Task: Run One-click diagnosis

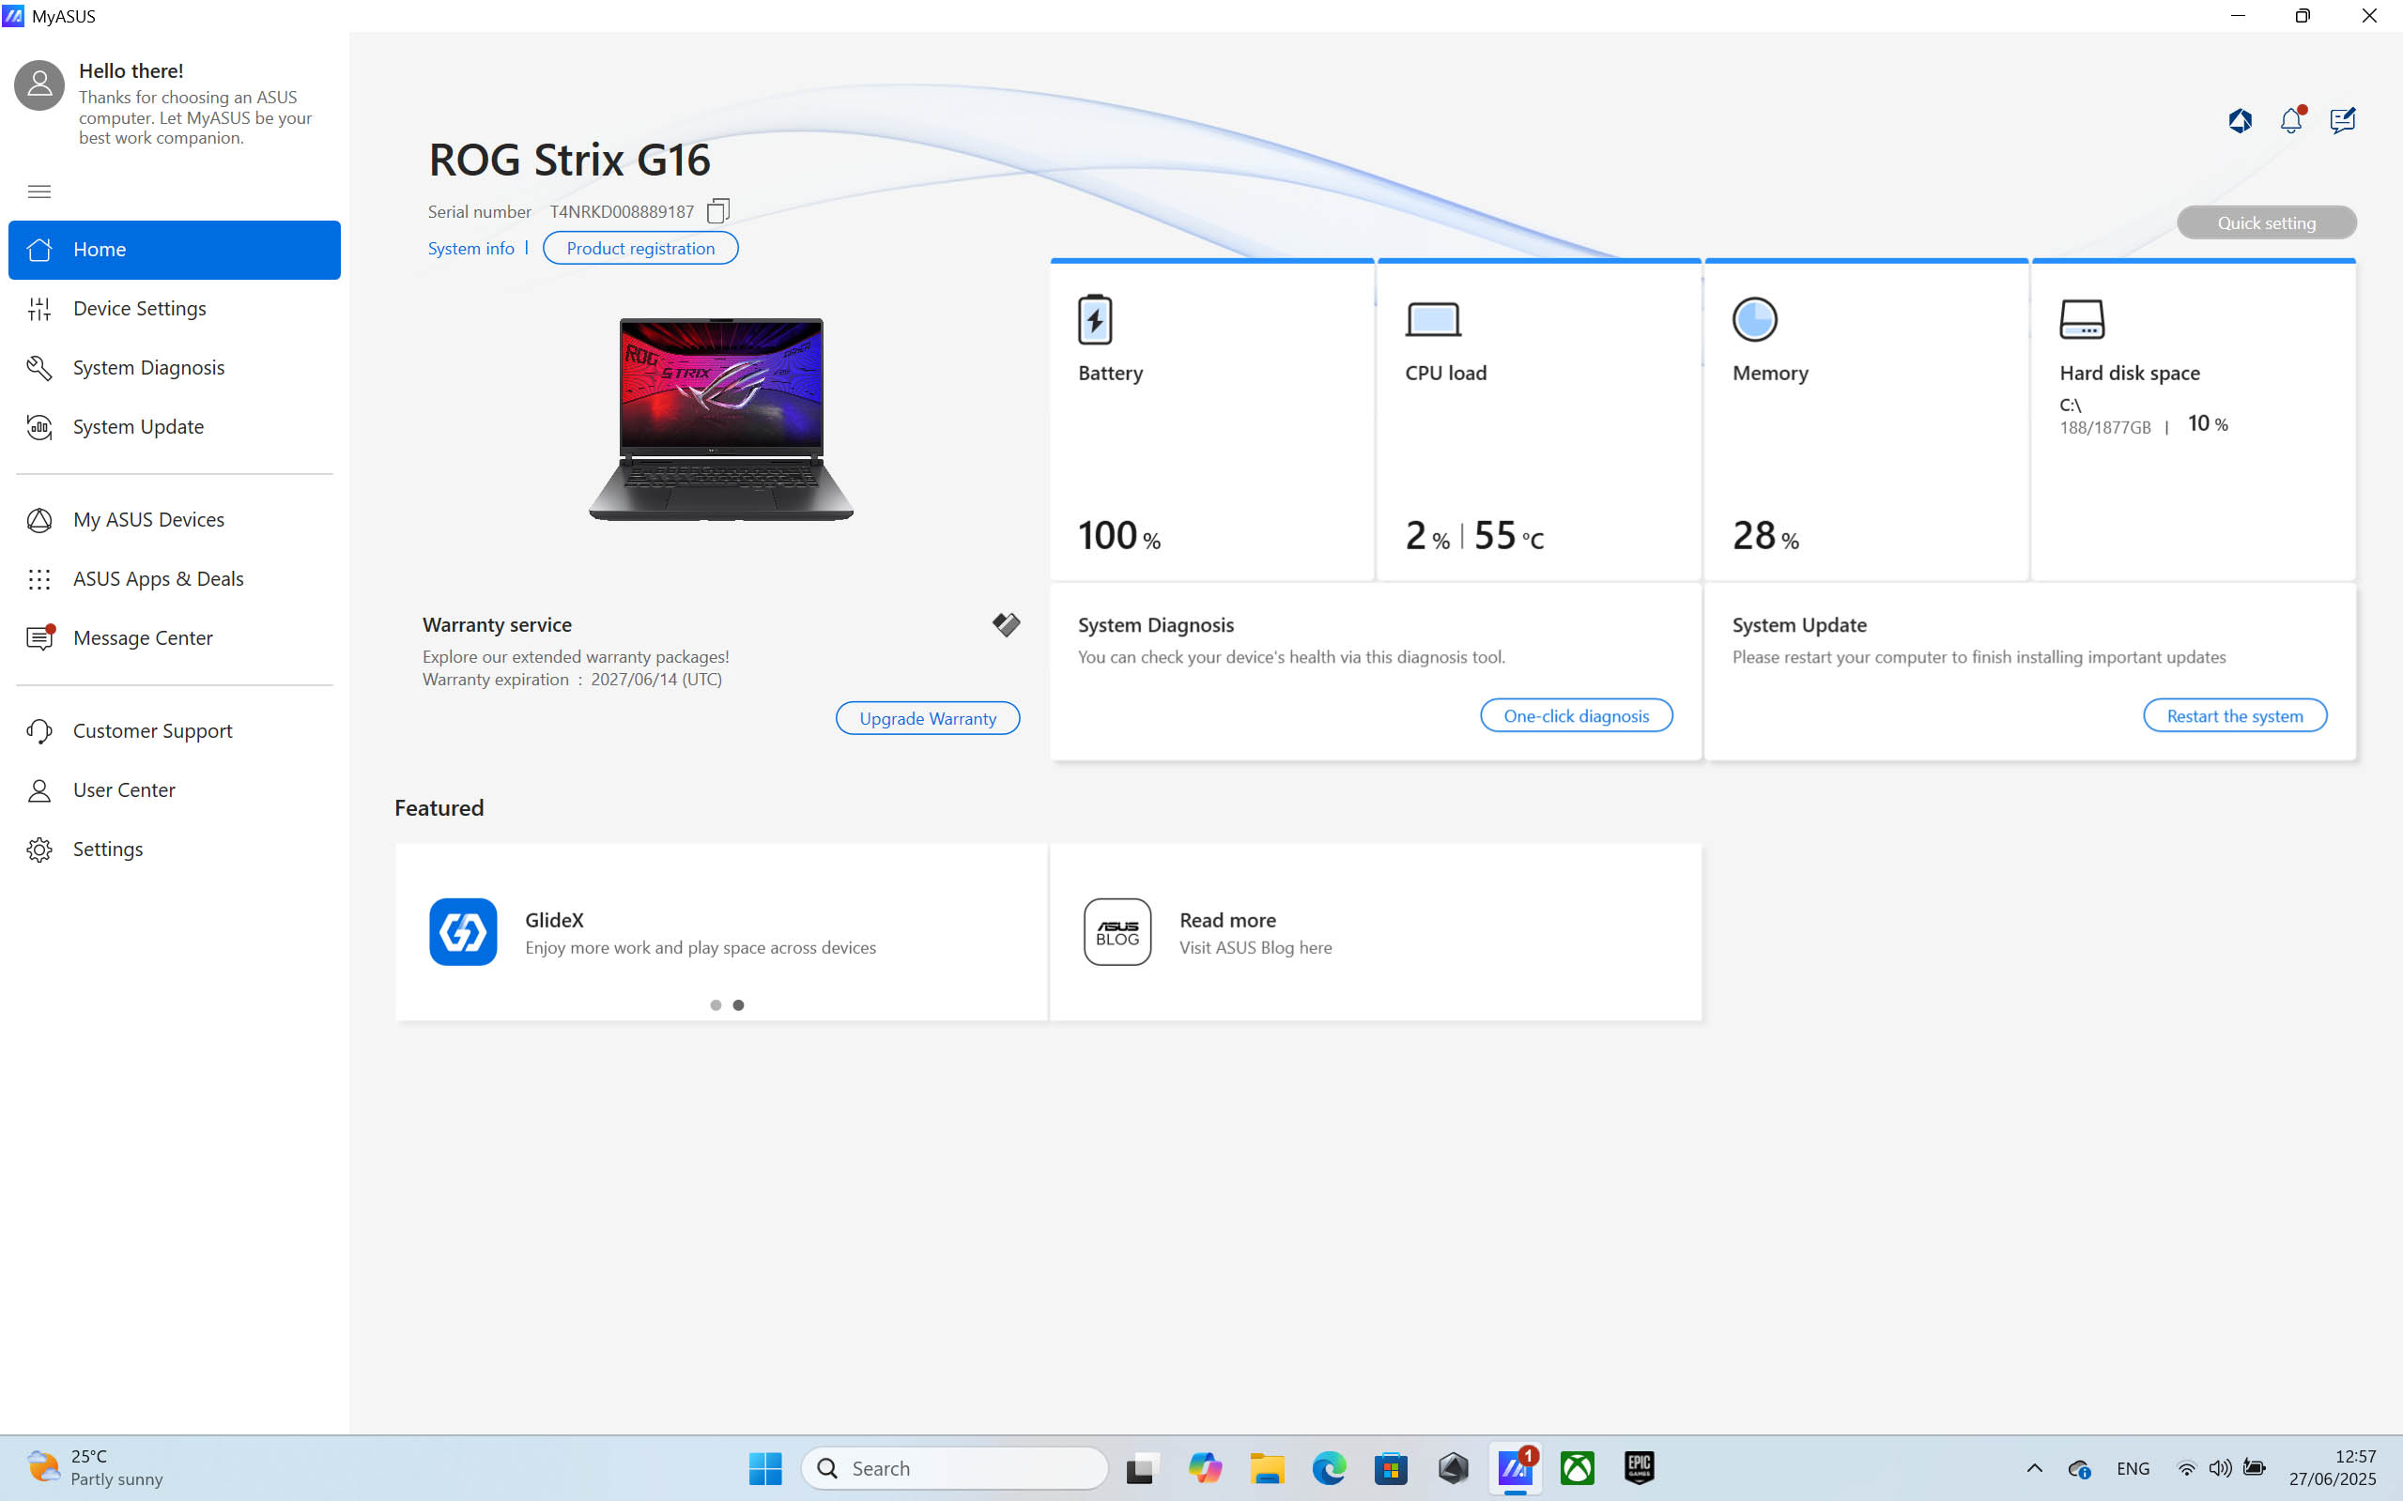Action: point(1576,715)
